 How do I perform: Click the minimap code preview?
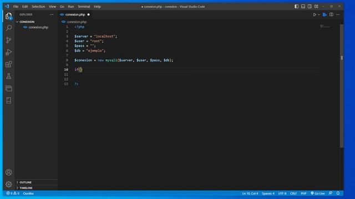[x=325, y=27]
